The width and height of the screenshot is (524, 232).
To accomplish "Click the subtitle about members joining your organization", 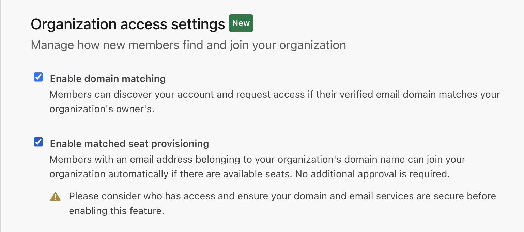I will tap(188, 45).
